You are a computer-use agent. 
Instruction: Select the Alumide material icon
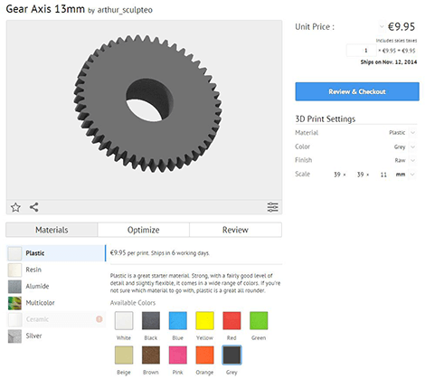(14, 287)
